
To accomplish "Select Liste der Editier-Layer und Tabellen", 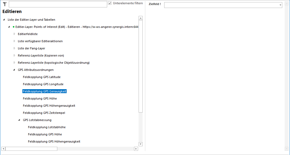I will [31, 20].
